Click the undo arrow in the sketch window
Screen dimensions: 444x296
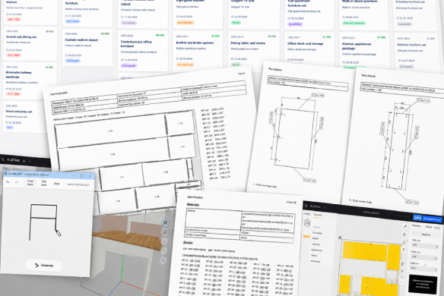tap(8, 182)
